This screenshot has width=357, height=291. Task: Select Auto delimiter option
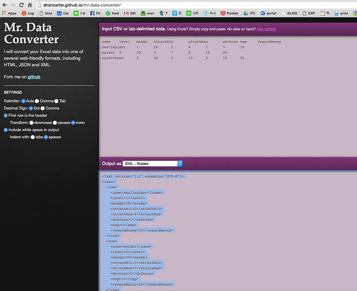pos(23,101)
